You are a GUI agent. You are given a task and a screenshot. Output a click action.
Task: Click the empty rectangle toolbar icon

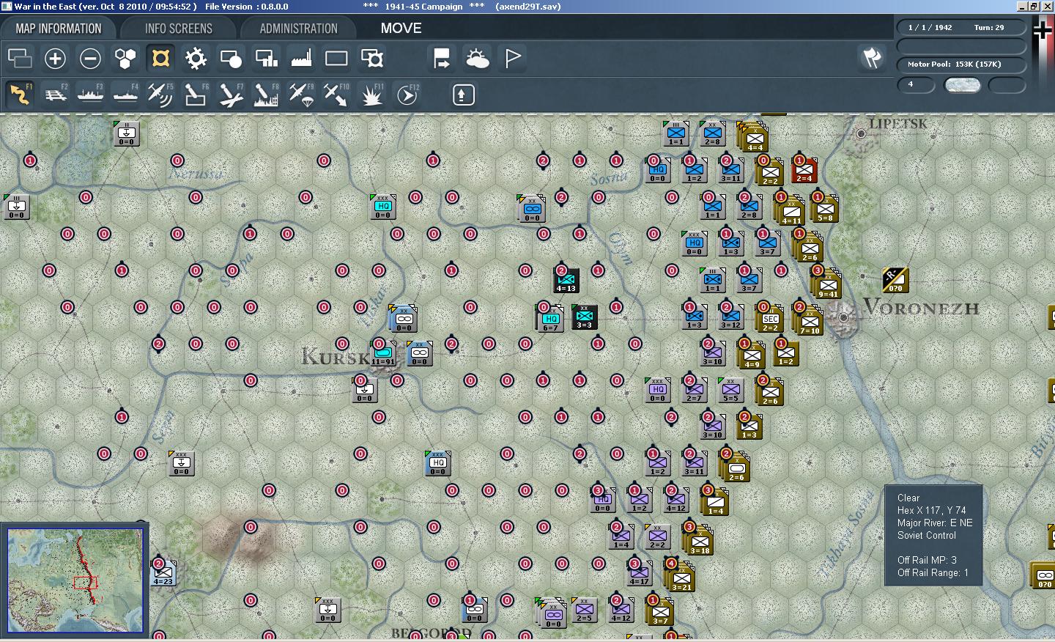tap(336, 58)
